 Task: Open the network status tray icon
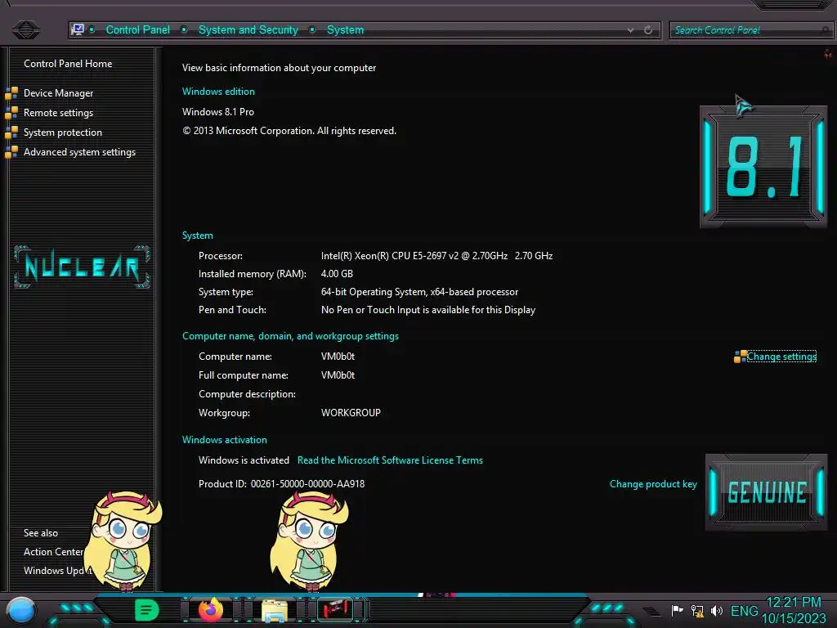[x=697, y=610]
